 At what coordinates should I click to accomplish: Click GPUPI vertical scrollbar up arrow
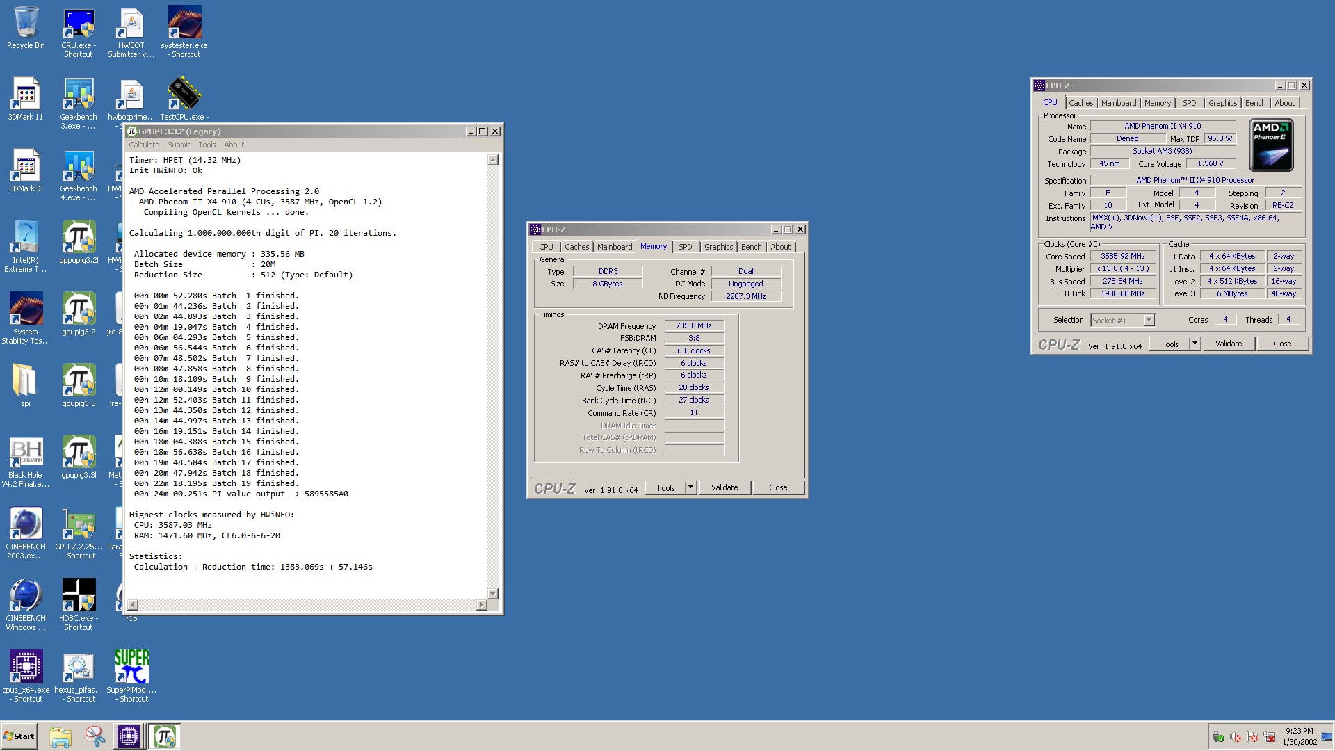pyautogui.click(x=493, y=160)
